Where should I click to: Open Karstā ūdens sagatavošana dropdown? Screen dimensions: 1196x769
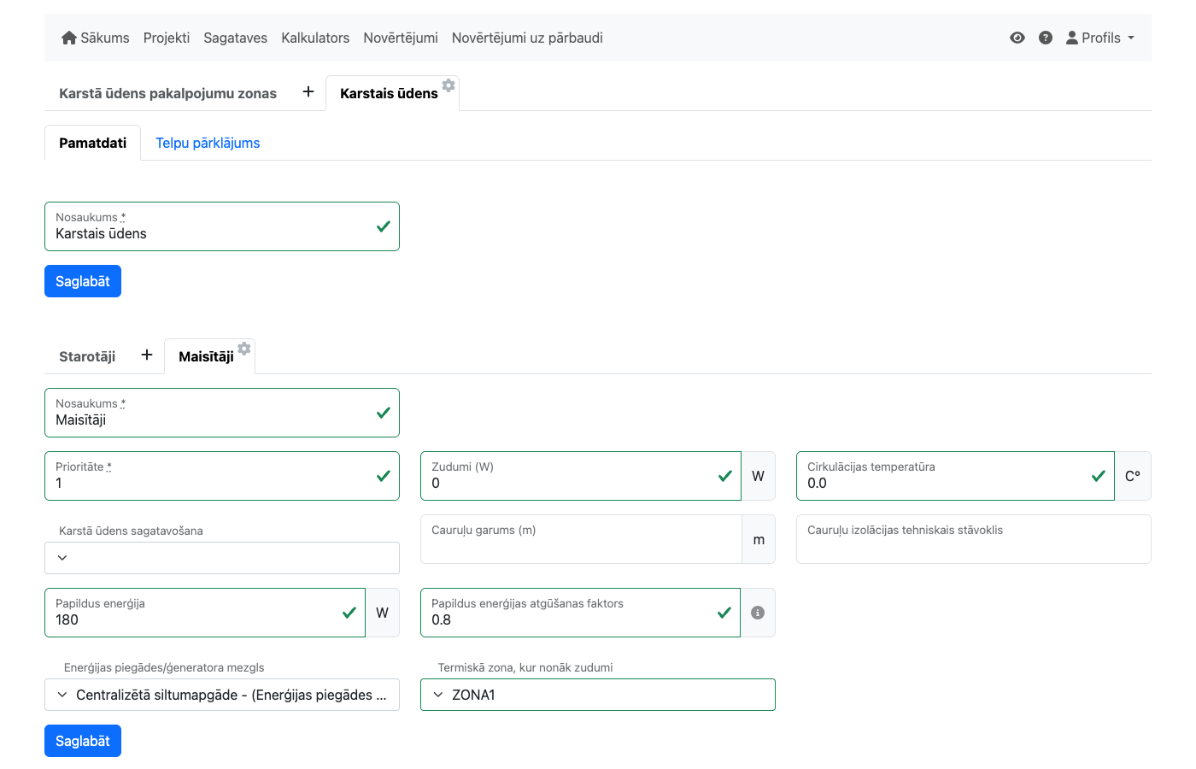(x=221, y=558)
